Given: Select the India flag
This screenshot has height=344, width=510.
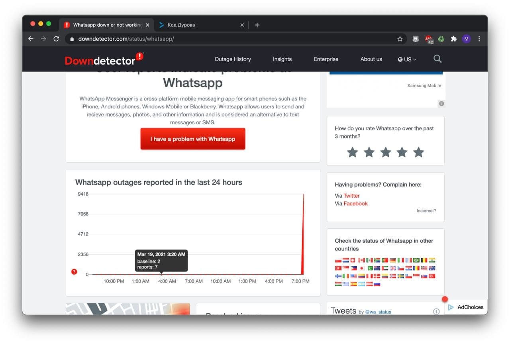Looking at the screenshot, I should click(432, 260).
